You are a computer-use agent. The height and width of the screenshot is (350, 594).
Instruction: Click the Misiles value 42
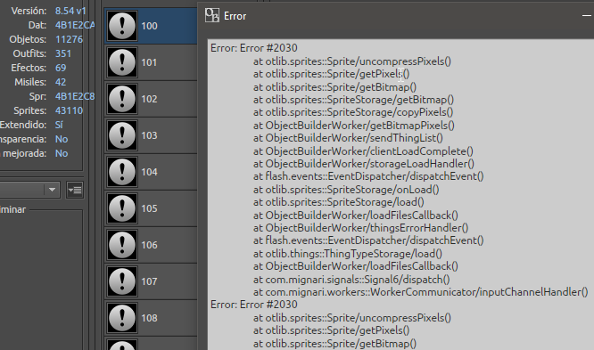(x=61, y=82)
